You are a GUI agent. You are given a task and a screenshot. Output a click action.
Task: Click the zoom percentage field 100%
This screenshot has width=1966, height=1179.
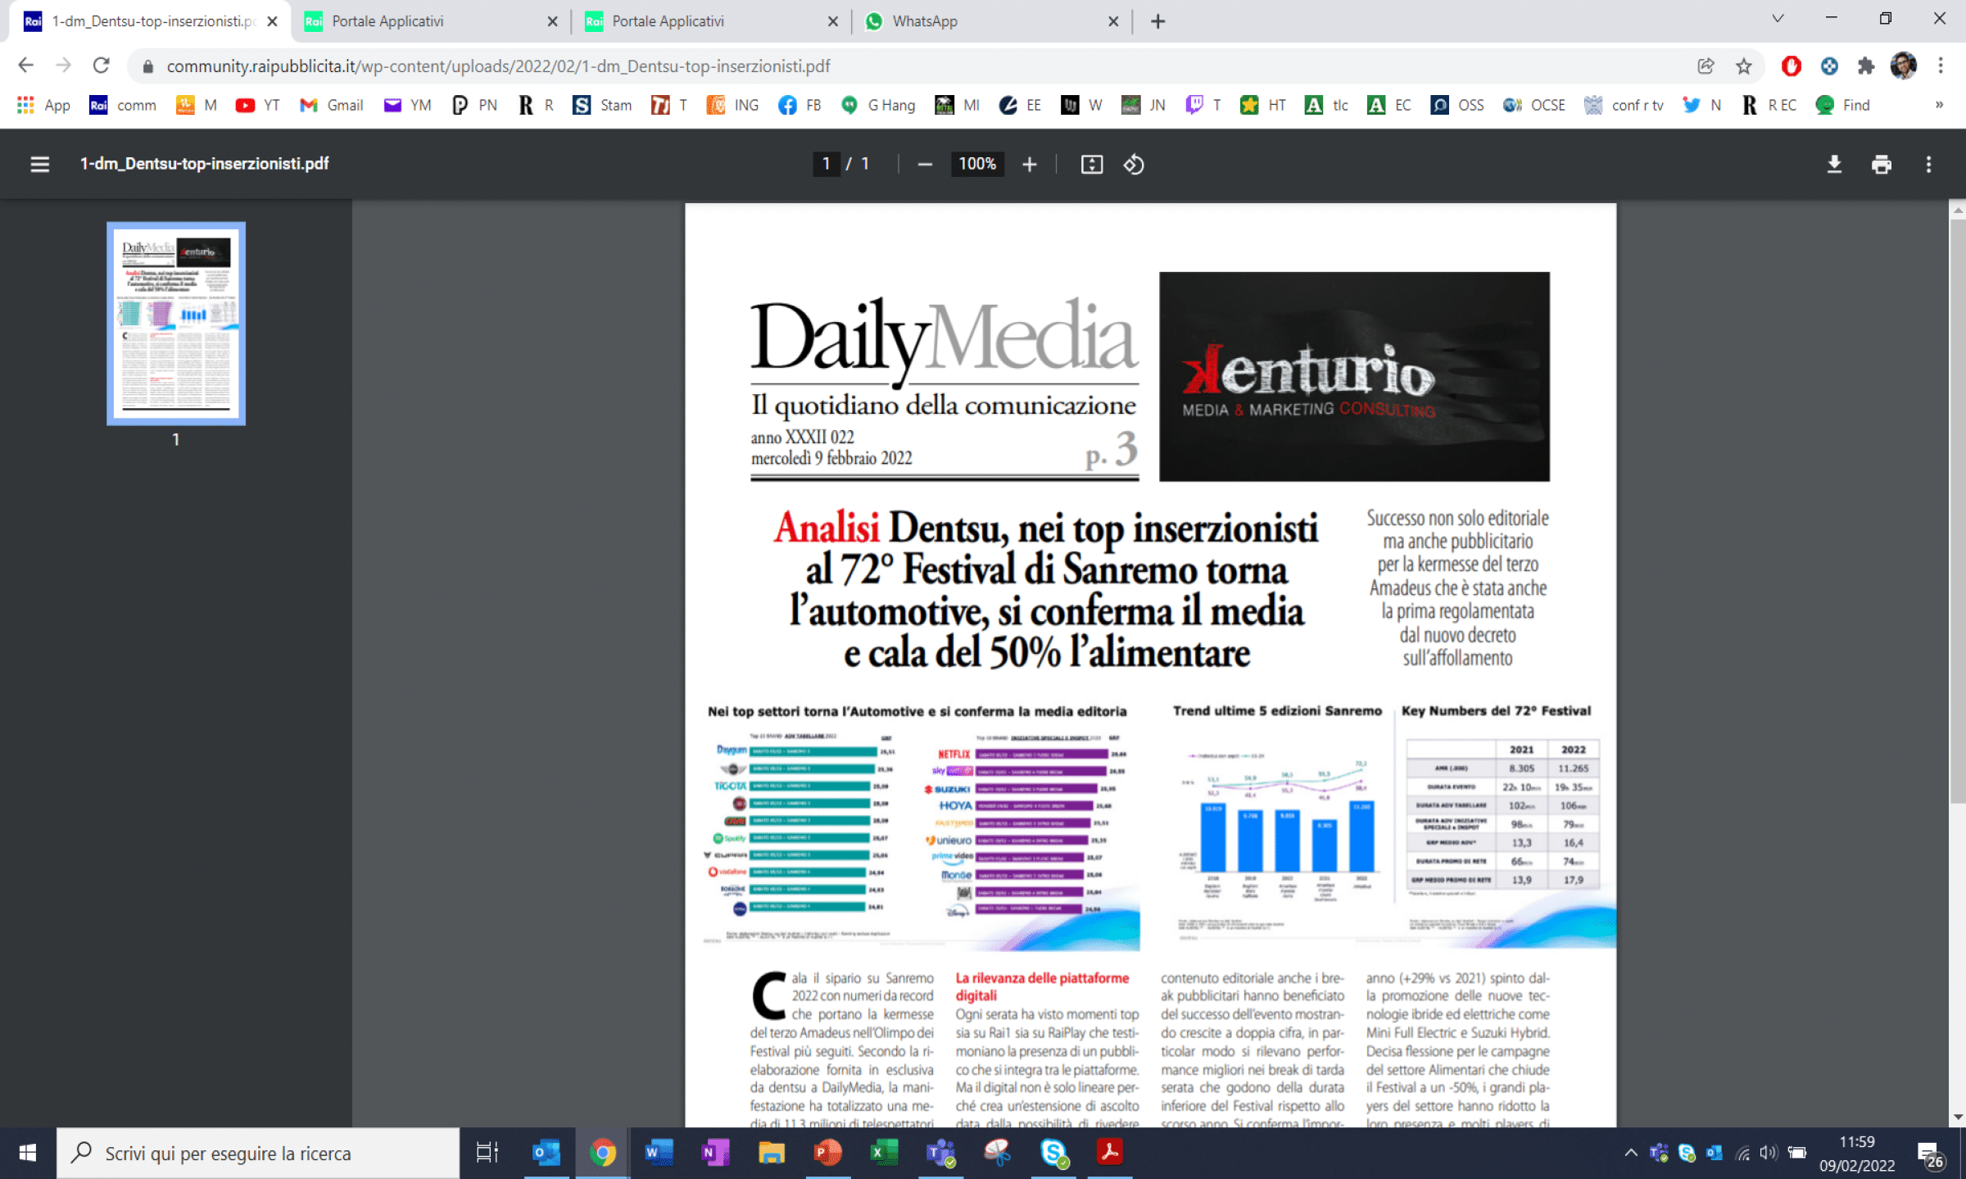pyautogui.click(x=977, y=164)
